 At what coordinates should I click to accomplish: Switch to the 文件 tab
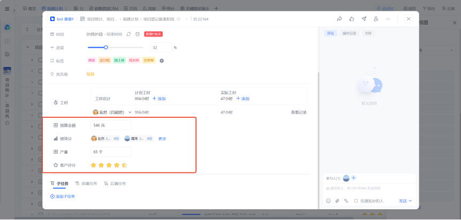coord(368,33)
